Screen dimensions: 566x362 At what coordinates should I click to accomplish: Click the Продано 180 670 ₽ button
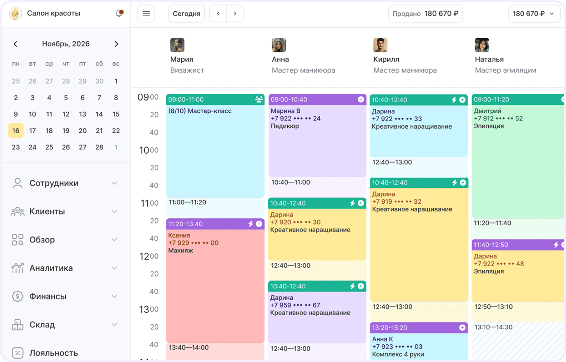425,14
